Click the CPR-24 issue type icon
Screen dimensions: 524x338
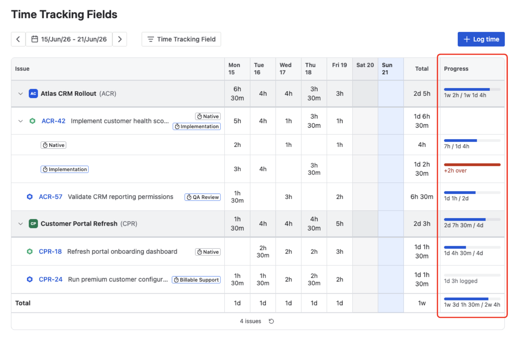coord(30,280)
